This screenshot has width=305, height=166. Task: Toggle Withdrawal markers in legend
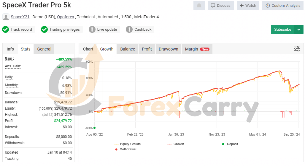point(126,149)
